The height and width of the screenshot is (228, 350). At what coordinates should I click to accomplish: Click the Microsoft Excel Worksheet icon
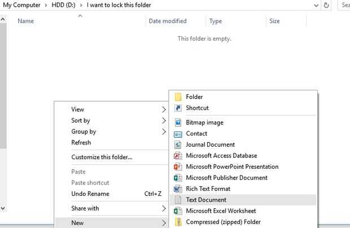[178, 211]
